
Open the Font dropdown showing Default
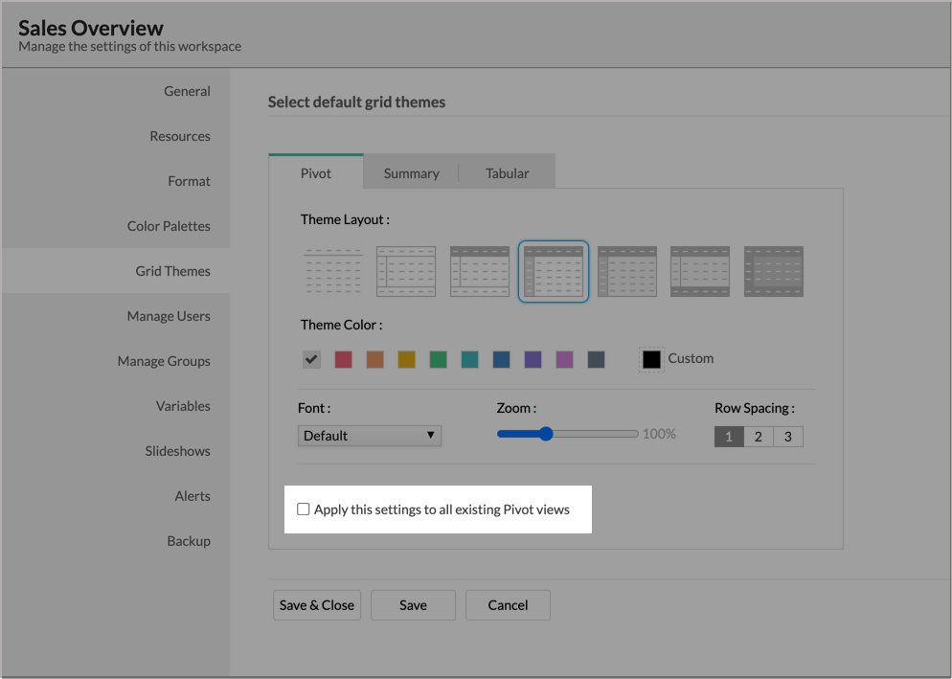click(369, 436)
